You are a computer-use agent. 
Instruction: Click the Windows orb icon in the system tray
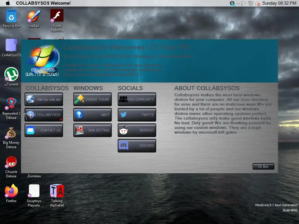coord(232,3)
